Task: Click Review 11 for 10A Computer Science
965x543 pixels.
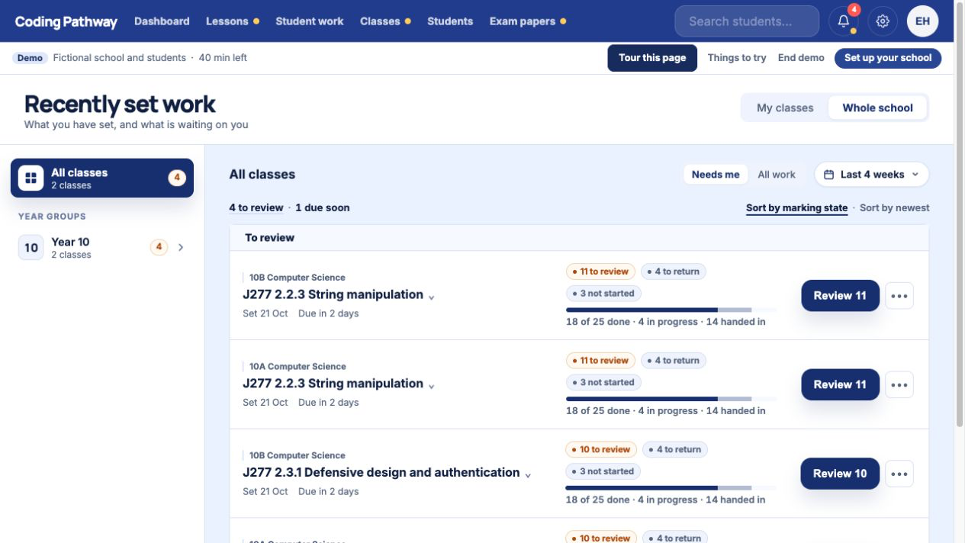Action: pyautogui.click(x=840, y=385)
